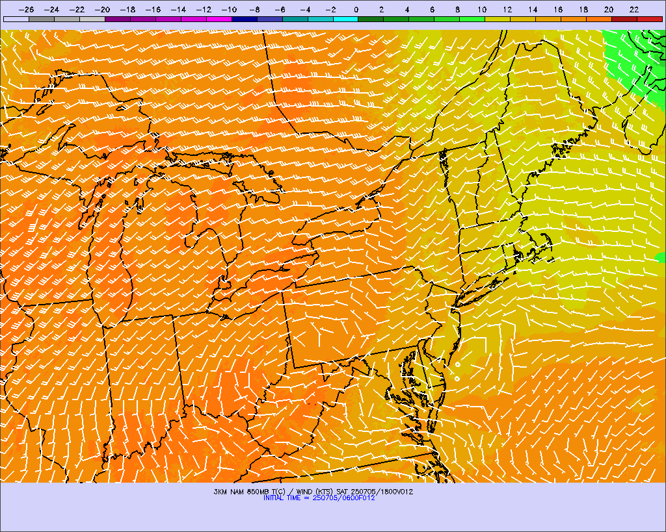666x532 pixels.
Task: Pick the gray swatch between -24 and -22
Action: [x=67, y=19]
